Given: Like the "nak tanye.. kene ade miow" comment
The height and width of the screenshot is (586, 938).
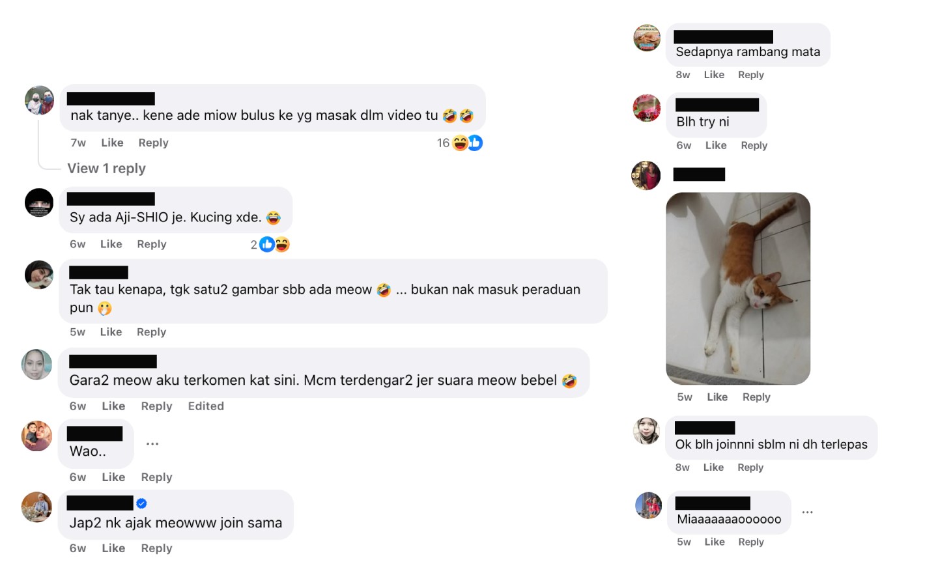Looking at the screenshot, I should pyautogui.click(x=112, y=143).
